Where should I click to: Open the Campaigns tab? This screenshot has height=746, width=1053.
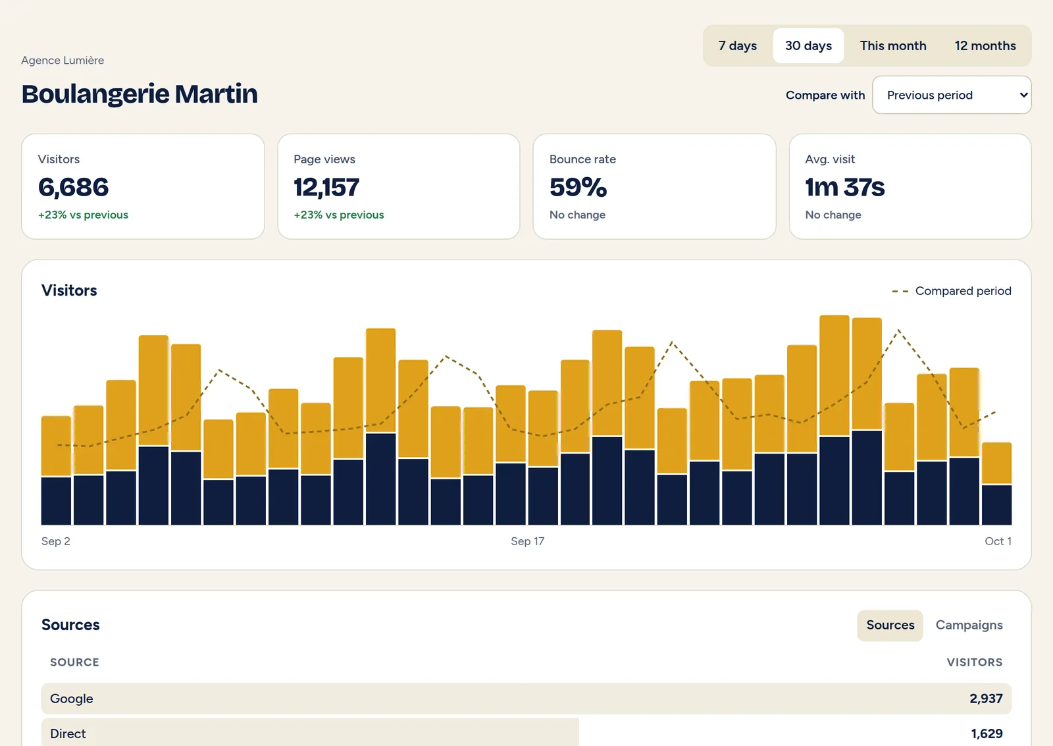click(969, 625)
